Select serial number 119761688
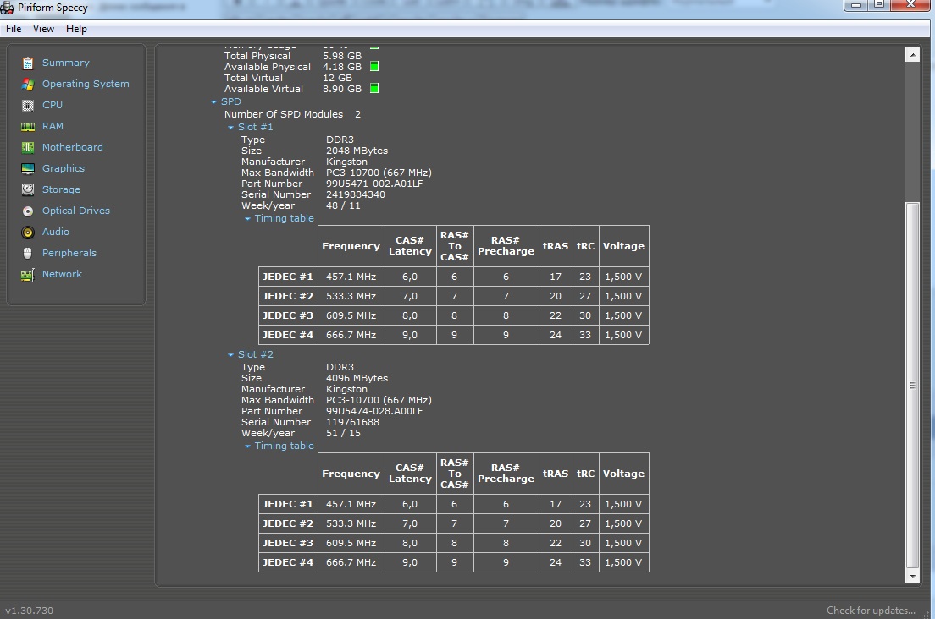 point(352,422)
